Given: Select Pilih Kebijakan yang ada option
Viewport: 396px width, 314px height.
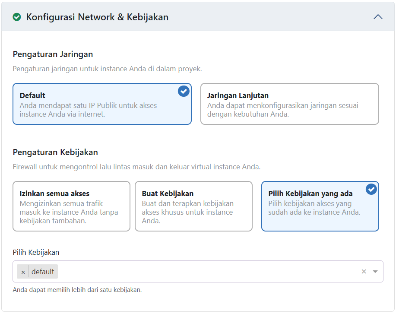Looking at the screenshot, I should pyautogui.click(x=320, y=206).
